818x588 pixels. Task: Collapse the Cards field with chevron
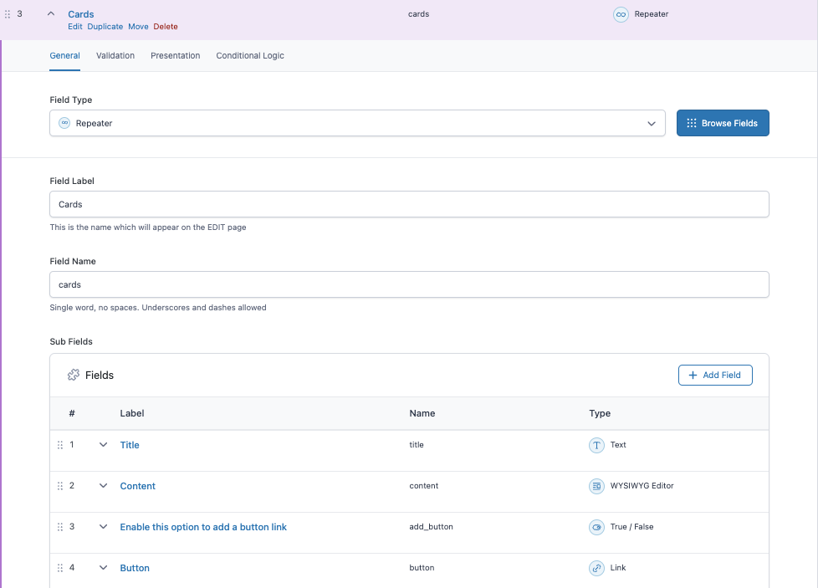tap(51, 14)
